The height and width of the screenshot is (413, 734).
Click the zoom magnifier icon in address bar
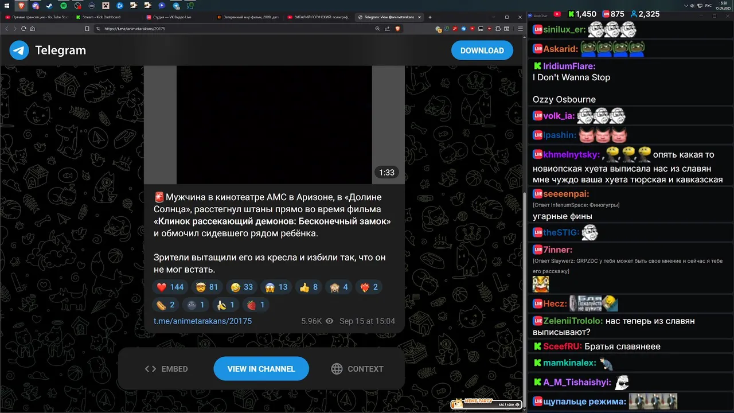coord(377,29)
